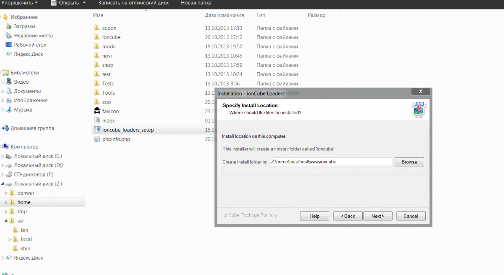
Task: Click the Библиотеки libraries icon
Action: point(6,73)
